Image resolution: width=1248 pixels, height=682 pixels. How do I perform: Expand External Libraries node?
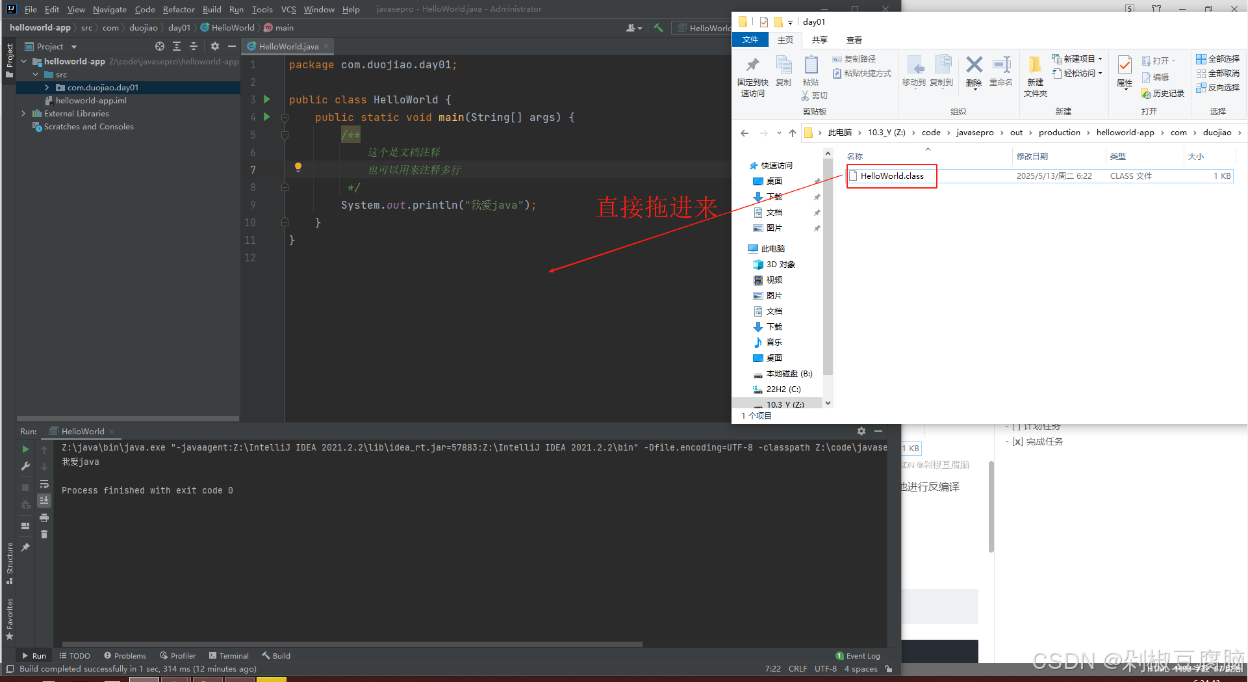24,113
